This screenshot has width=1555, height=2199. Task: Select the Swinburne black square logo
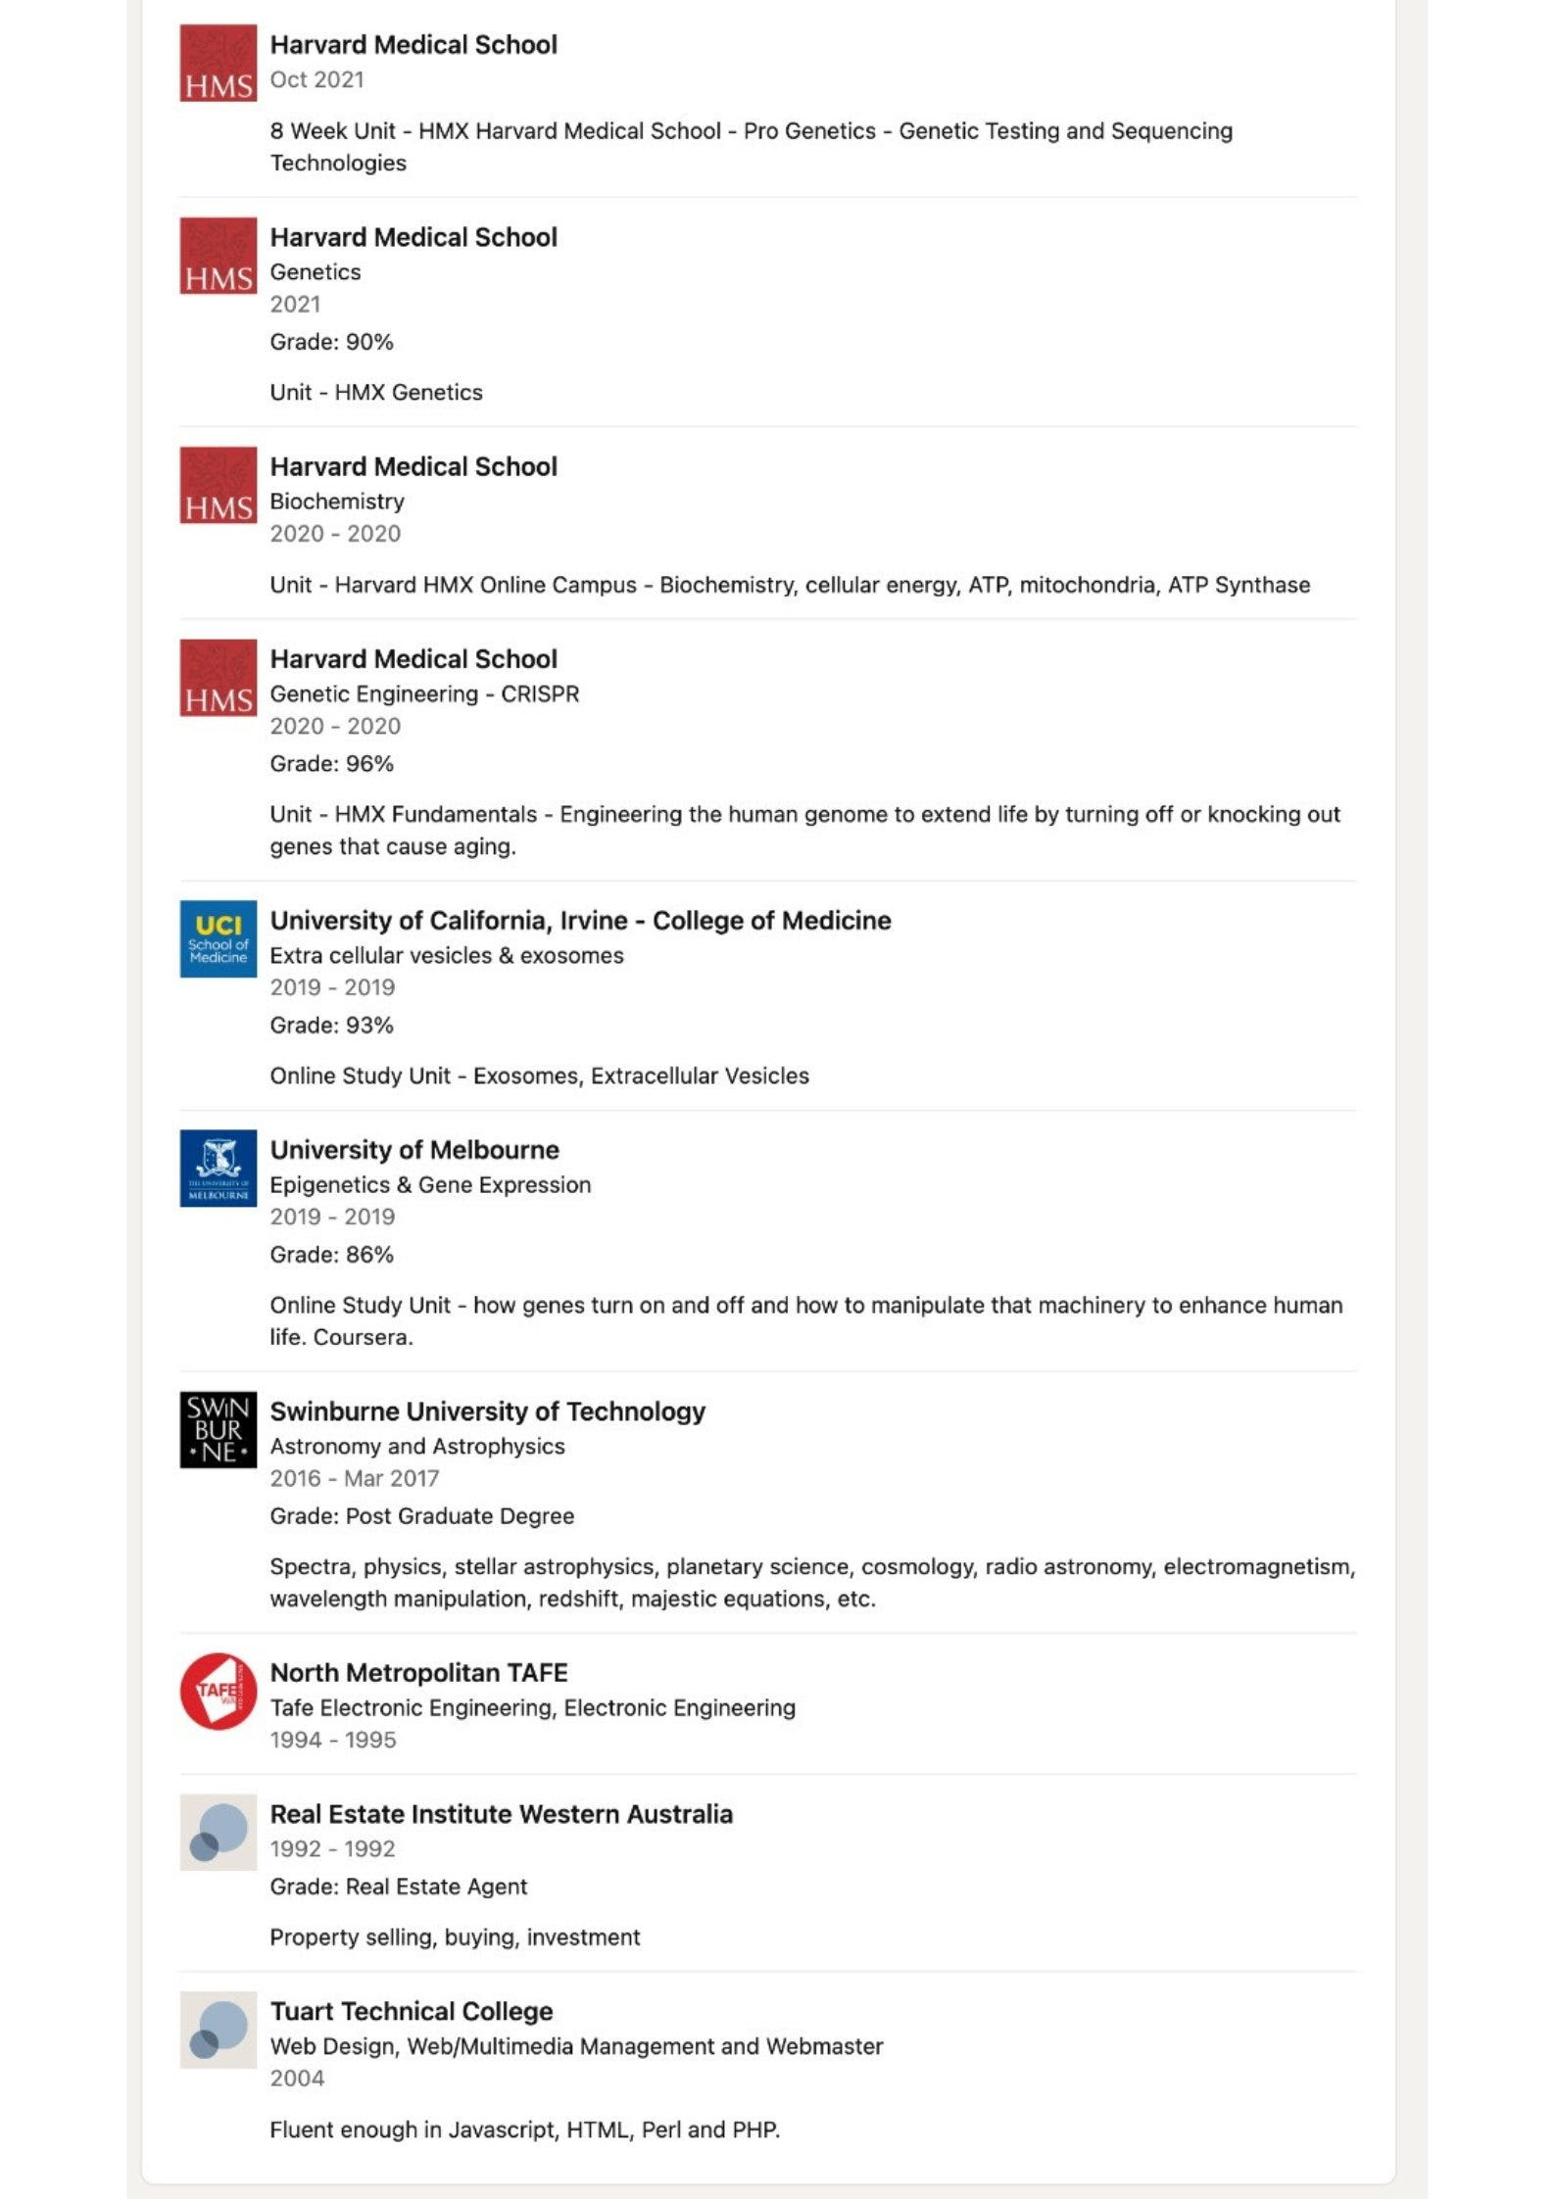tap(218, 1429)
